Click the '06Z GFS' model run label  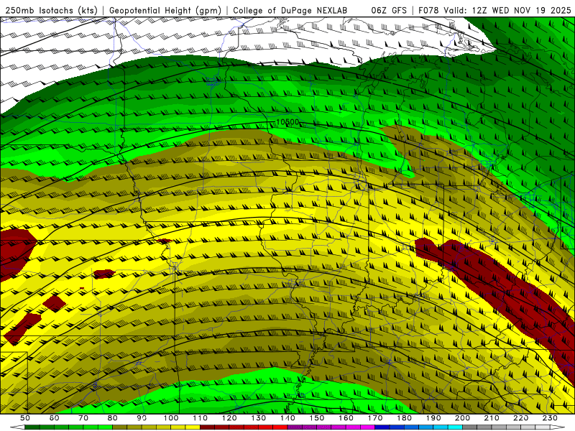coord(389,11)
